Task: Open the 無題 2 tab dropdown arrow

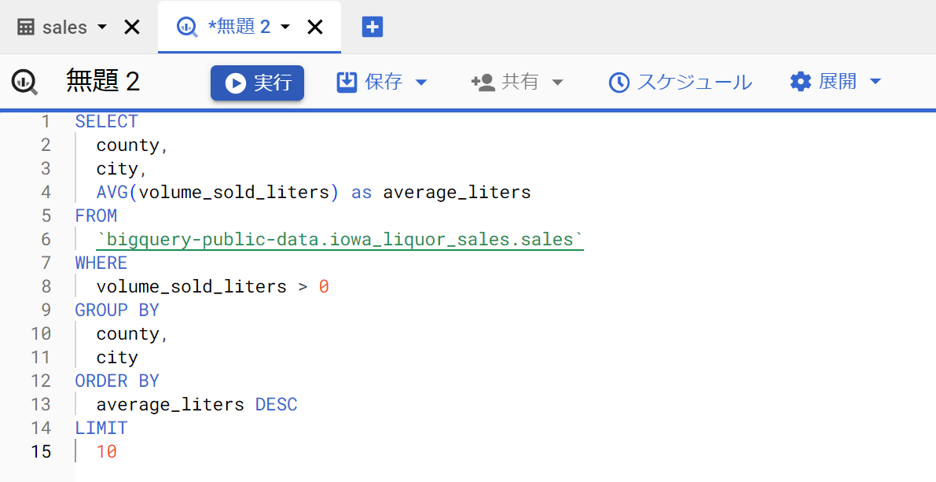Action: (284, 27)
